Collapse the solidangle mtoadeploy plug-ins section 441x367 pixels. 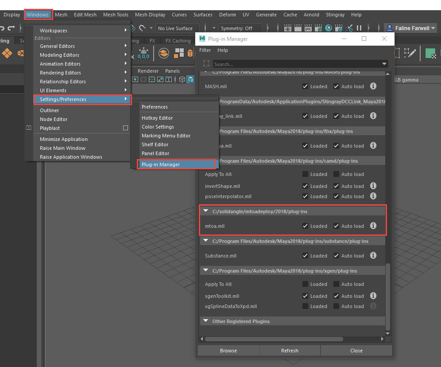[205, 211]
